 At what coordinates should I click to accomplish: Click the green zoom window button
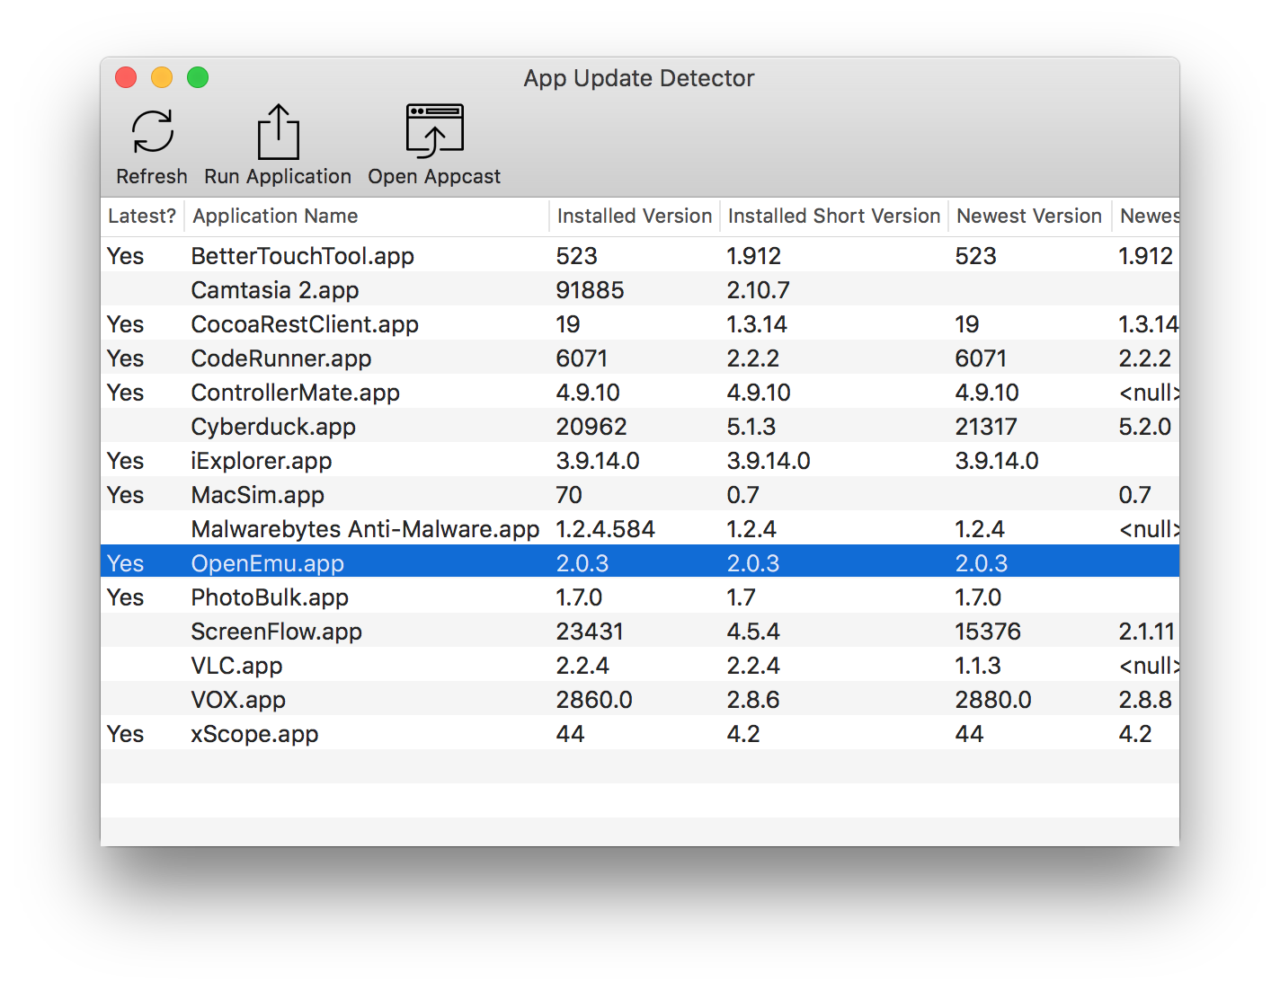tap(198, 78)
